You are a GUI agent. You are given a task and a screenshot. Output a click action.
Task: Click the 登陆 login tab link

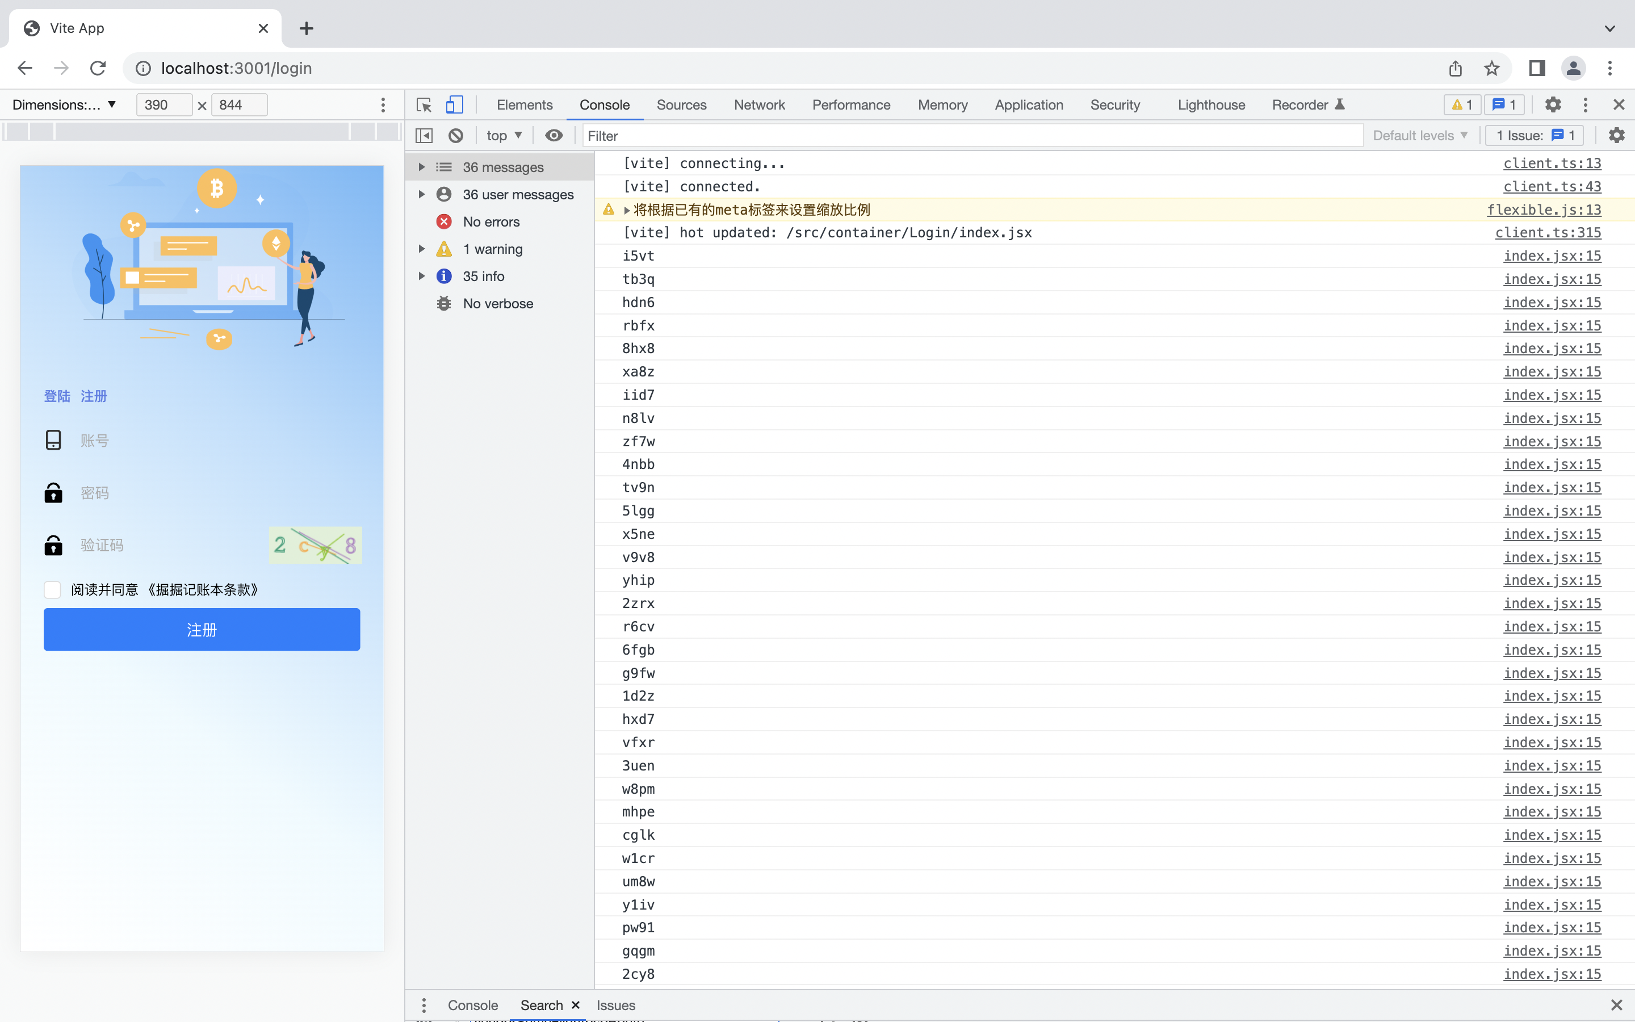click(x=57, y=396)
